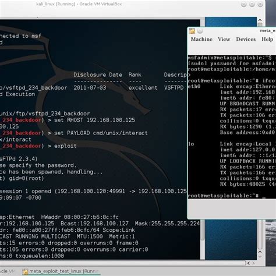Screen dimensions: 276x276
Task: Click the 'Disclosure Date' column header
Action: (98, 75)
